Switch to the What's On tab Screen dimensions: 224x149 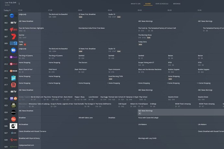(x=135, y=4)
